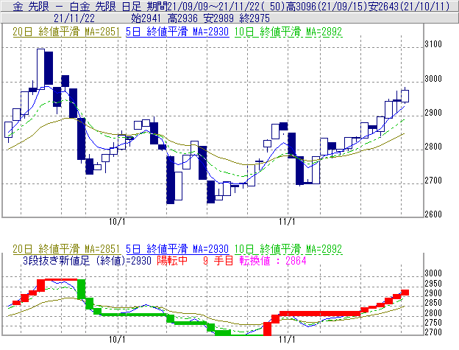
Task: Click the upper chart '2800' axis label
Action: (x=433, y=147)
